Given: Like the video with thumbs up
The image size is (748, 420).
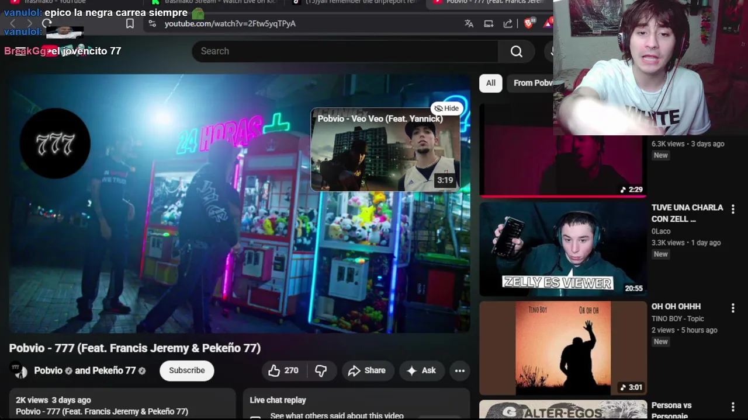Looking at the screenshot, I should [x=283, y=370].
